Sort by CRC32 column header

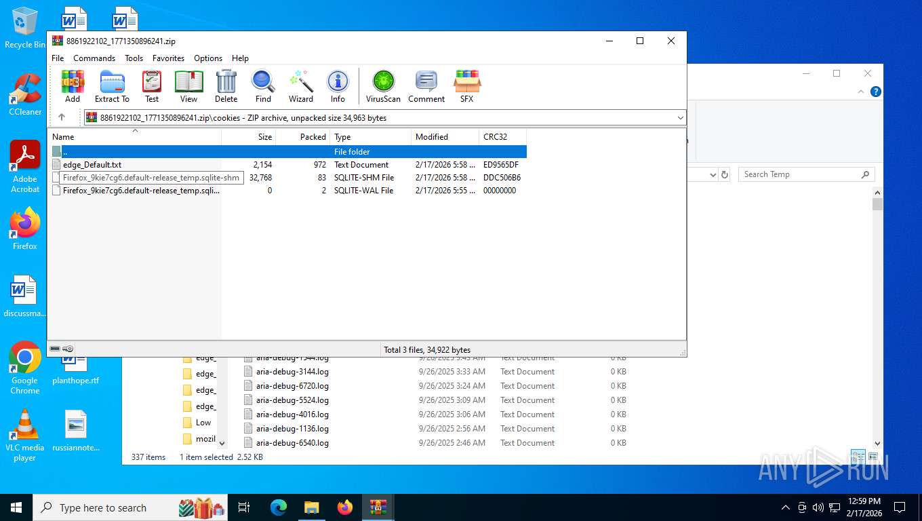pos(502,137)
